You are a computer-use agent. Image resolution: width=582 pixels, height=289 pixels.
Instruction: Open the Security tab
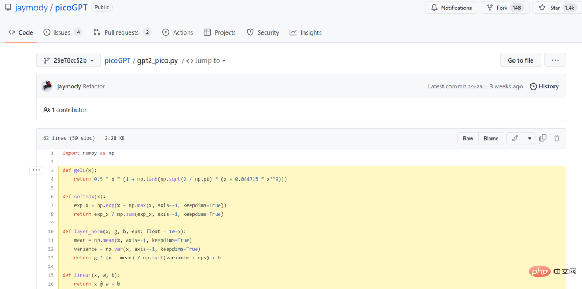(x=263, y=32)
